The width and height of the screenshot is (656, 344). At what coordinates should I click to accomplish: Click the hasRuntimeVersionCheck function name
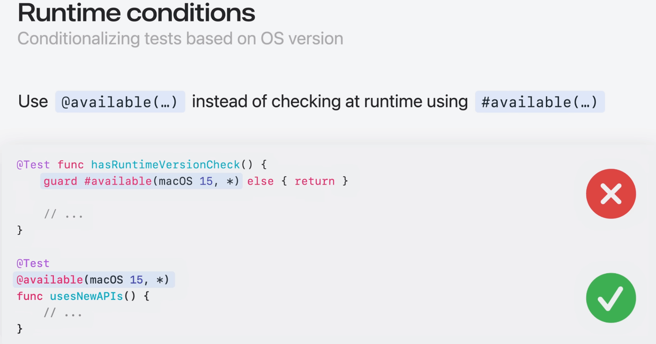[x=165, y=165]
